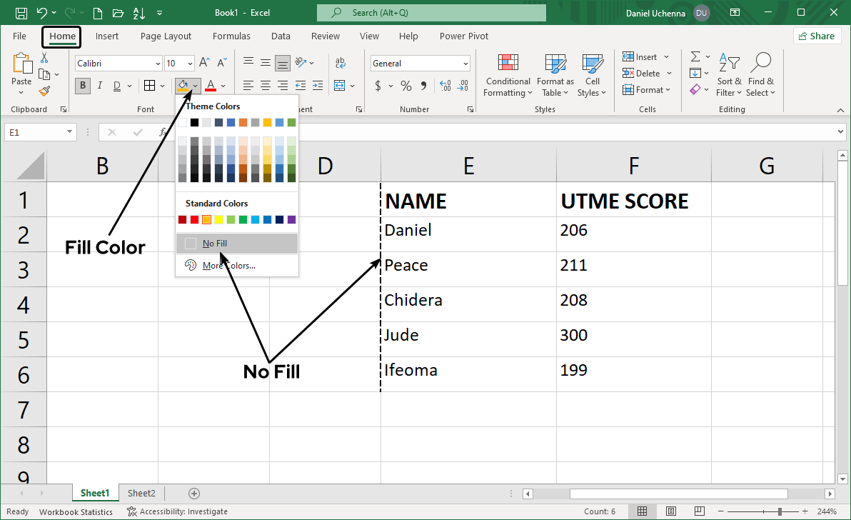Click the Share button
The width and height of the screenshot is (851, 520).
(x=816, y=36)
